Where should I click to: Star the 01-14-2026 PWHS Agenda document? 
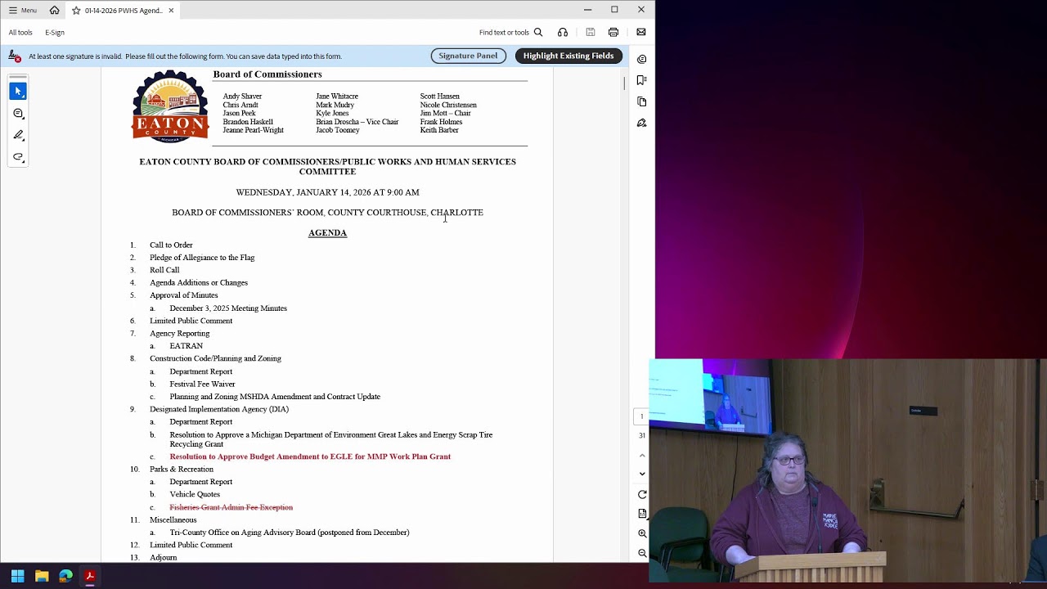click(76, 11)
